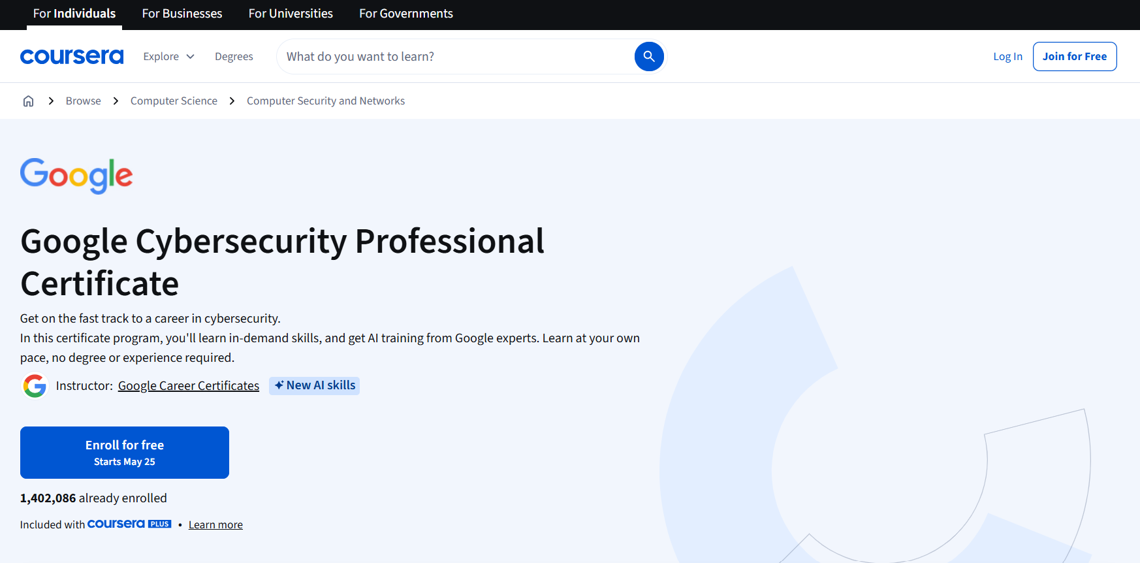Switch to For Universities tab
The width and height of the screenshot is (1140, 563).
pyautogui.click(x=291, y=14)
